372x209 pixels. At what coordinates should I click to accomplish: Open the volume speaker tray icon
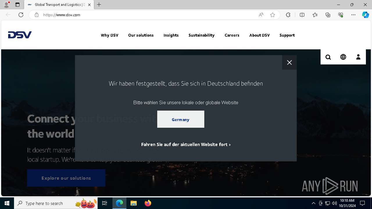335,203
